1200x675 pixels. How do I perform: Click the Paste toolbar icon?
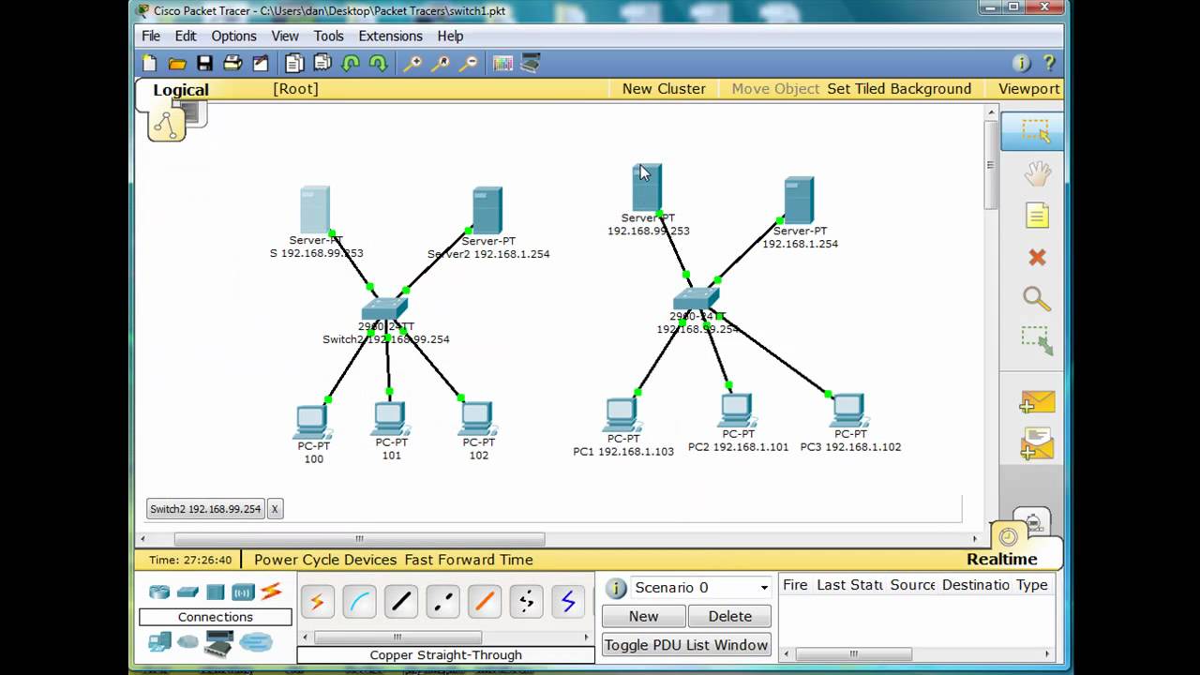pyautogui.click(x=322, y=64)
